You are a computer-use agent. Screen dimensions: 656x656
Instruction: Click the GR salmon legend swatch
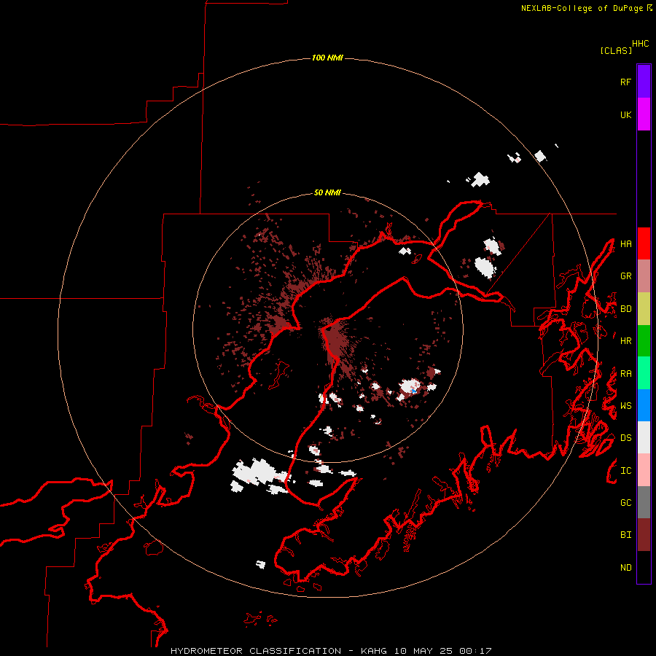[644, 276]
